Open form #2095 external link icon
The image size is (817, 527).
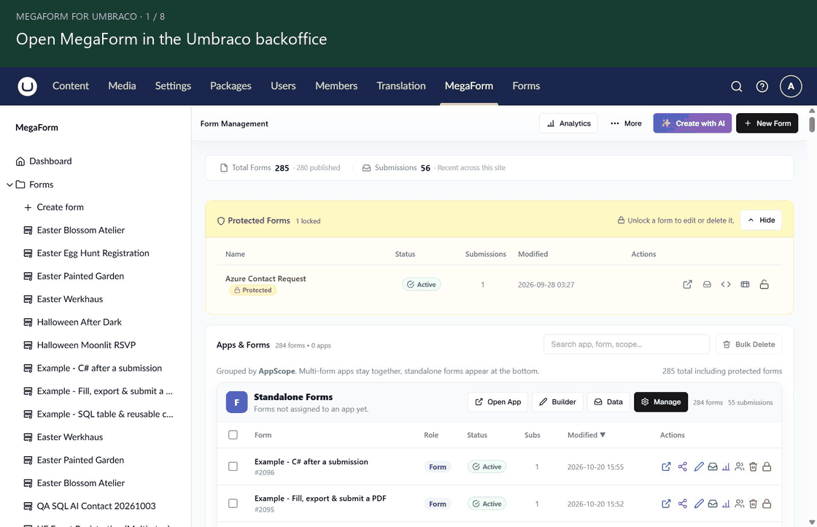(666, 504)
